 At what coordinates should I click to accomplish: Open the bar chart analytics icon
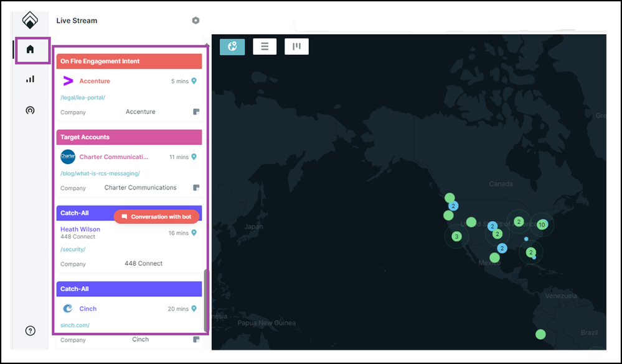(x=30, y=79)
